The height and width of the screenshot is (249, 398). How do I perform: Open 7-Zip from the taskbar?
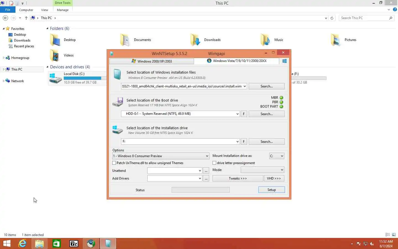74,243
